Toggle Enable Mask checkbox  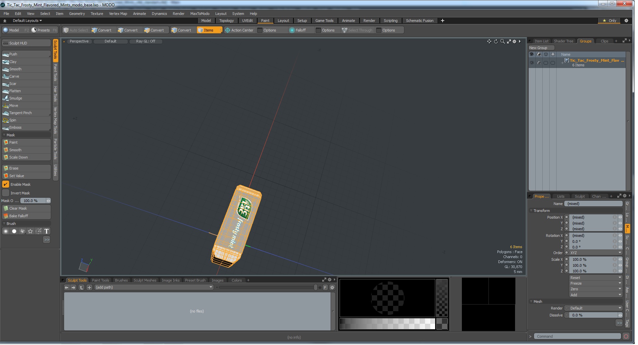tap(6, 184)
